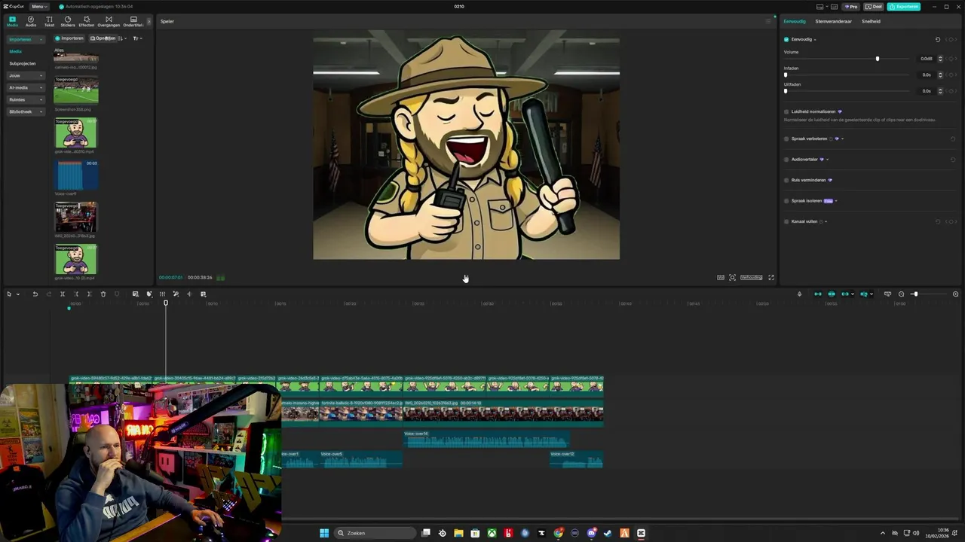
Task: Open the Overgangen transitions tab
Action: (109, 21)
